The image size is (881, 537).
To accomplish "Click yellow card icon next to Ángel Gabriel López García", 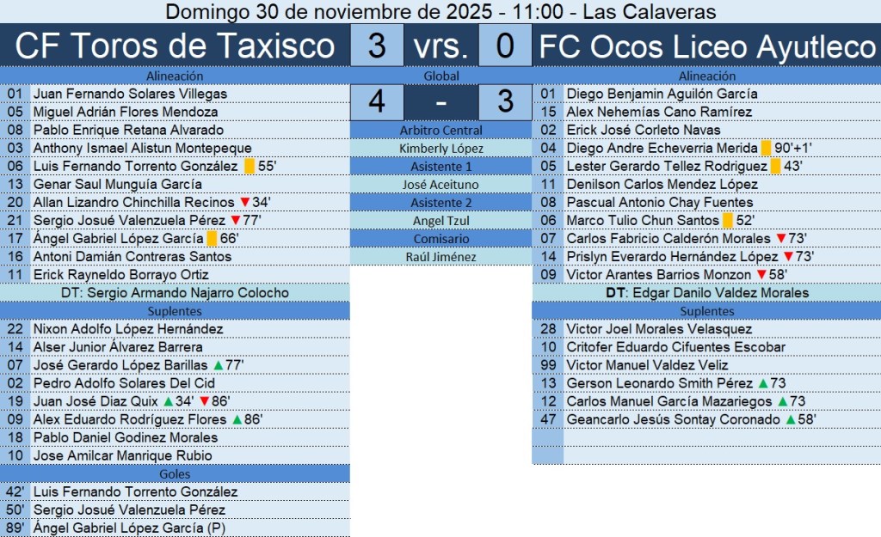I will (x=212, y=239).
